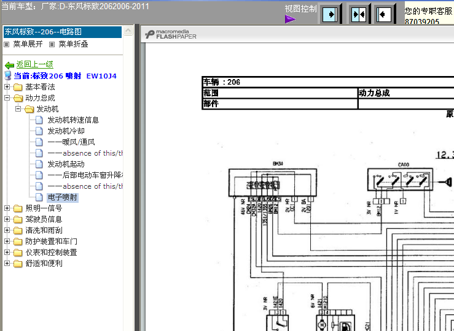Click the expand-right view control button
Screen dimensions: 454x331
point(330,14)
